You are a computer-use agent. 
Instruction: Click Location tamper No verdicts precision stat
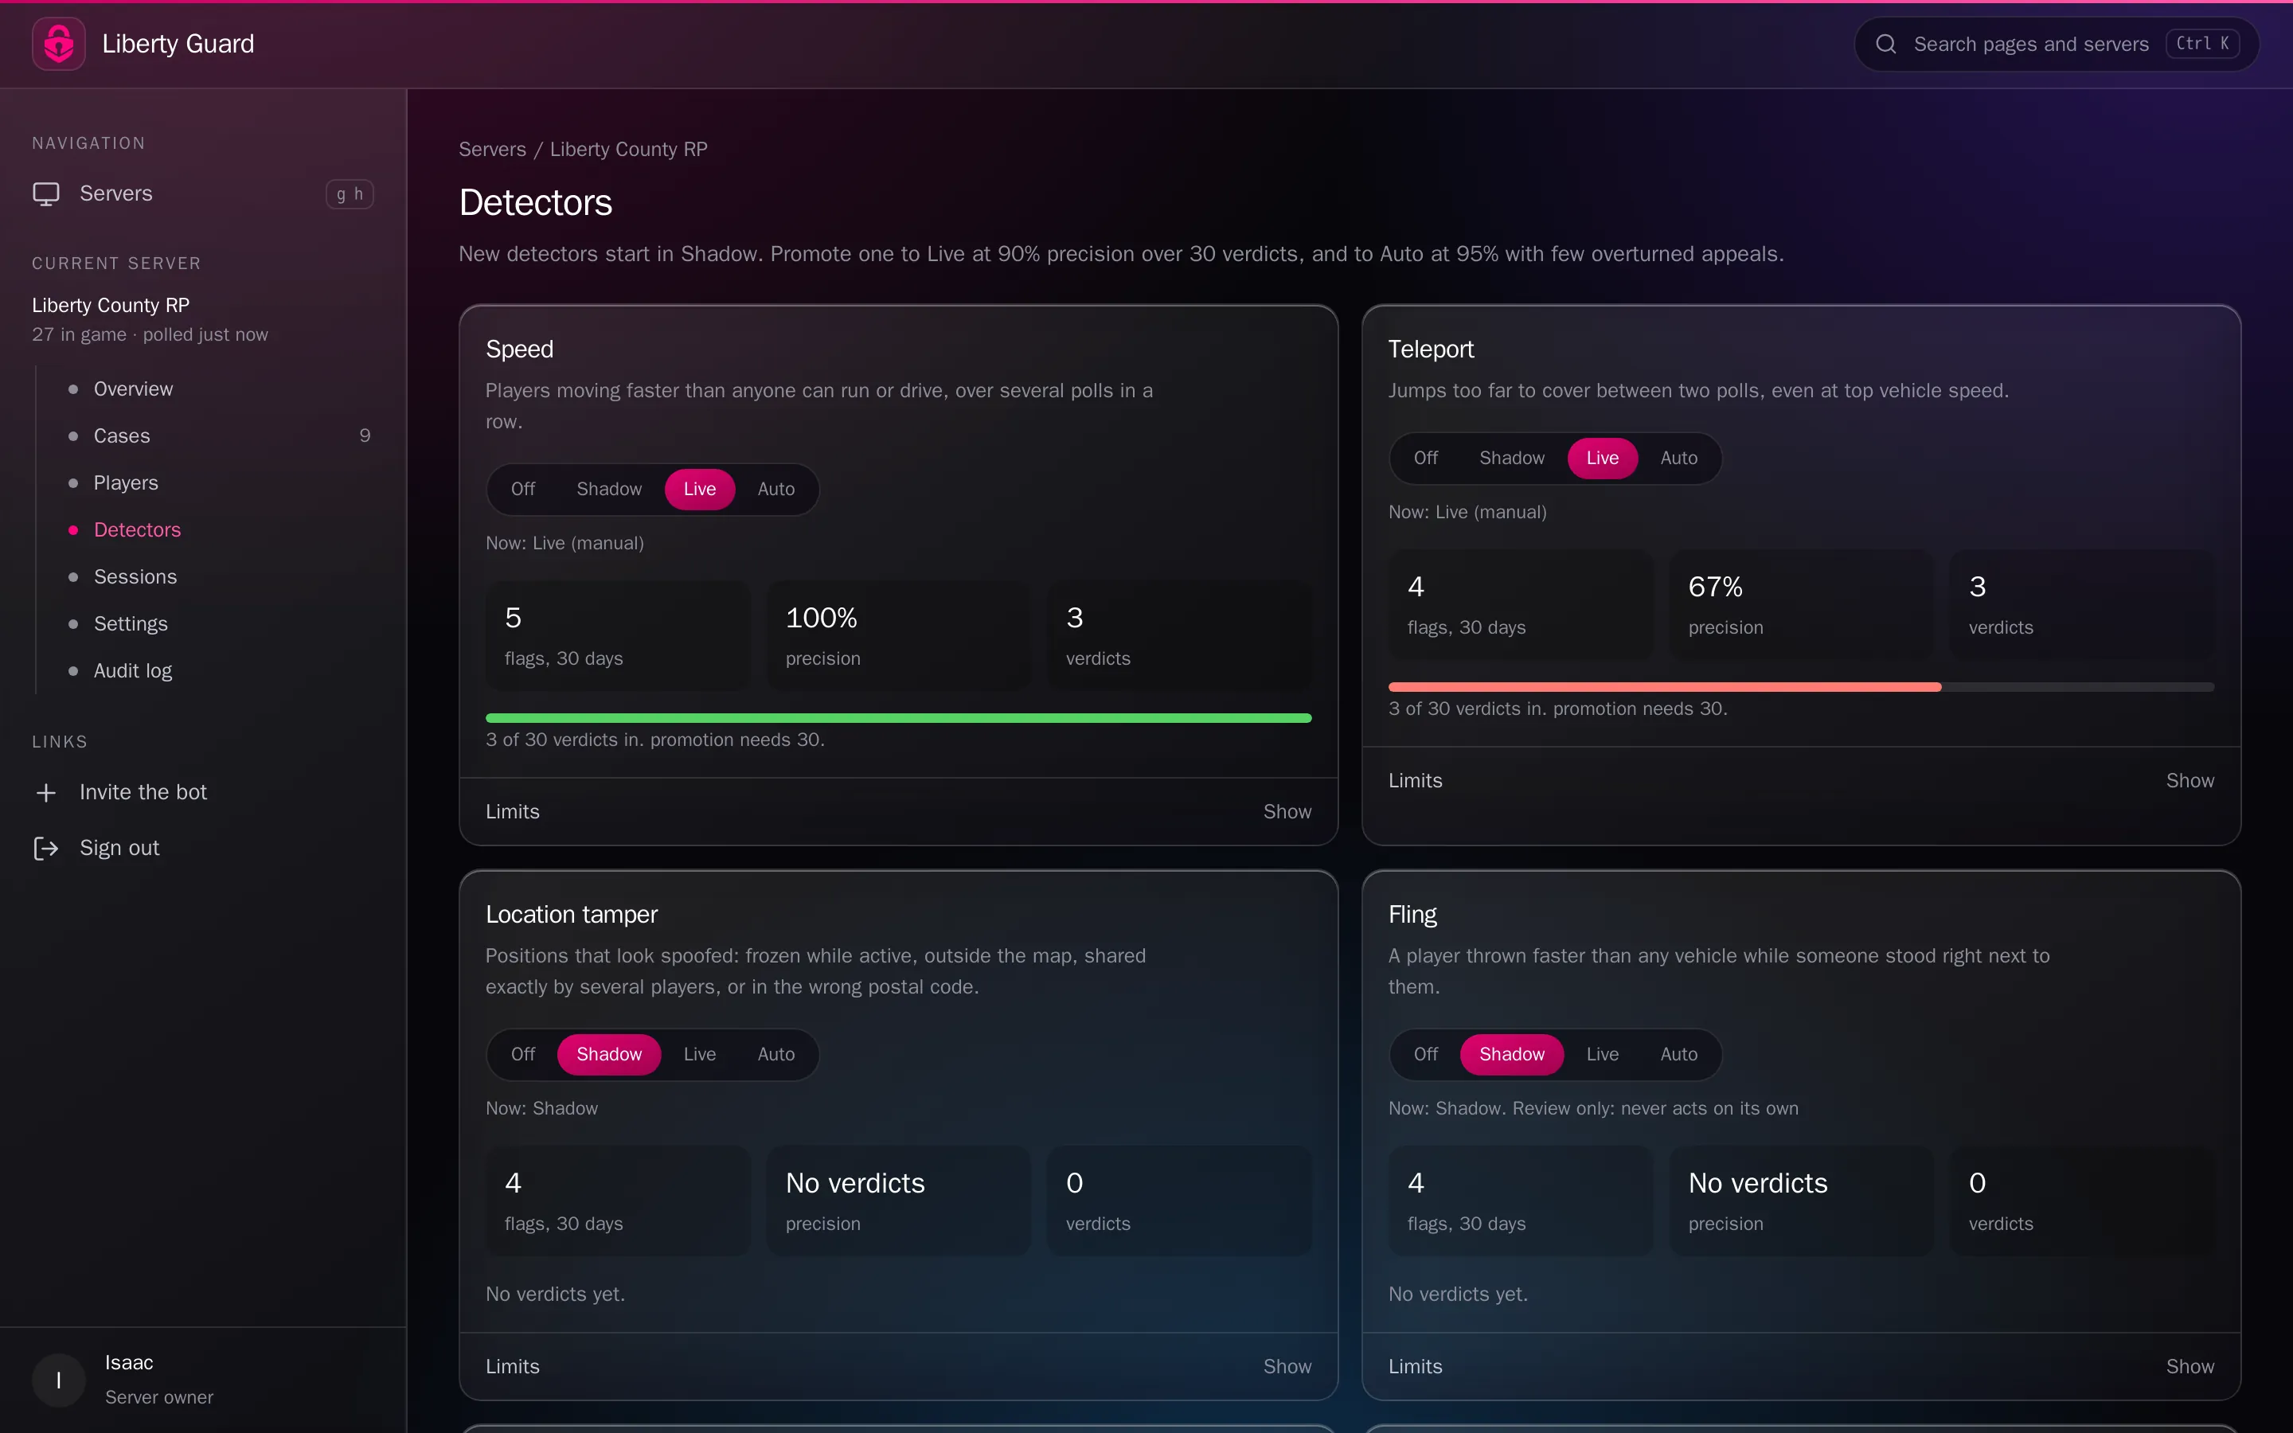(x=898, y=1201)
